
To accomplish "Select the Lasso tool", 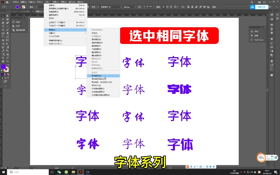I will [7, 19].
